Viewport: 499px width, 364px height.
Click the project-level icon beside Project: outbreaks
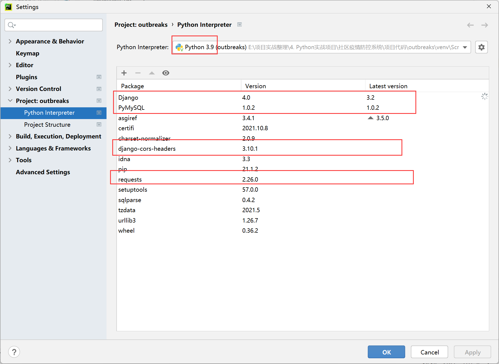click(x=99, y=101)
